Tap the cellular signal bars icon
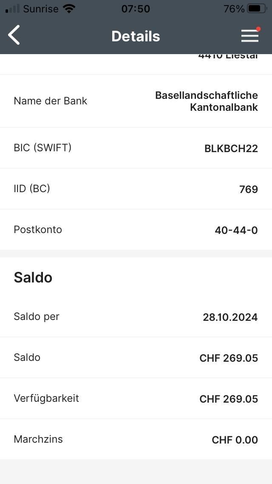The image size is (272, 484). coord(12,9)
